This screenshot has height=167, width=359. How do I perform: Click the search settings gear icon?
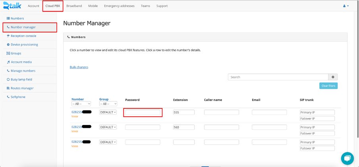[x=333, y=77]
